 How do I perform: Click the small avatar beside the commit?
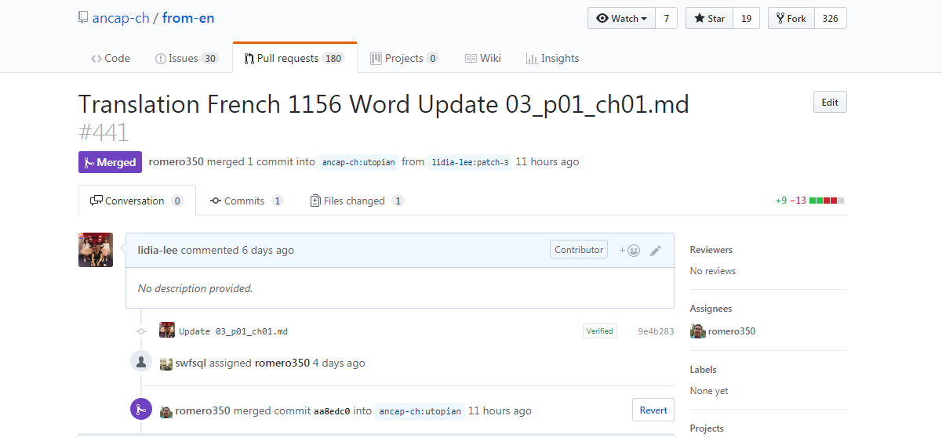167,331
